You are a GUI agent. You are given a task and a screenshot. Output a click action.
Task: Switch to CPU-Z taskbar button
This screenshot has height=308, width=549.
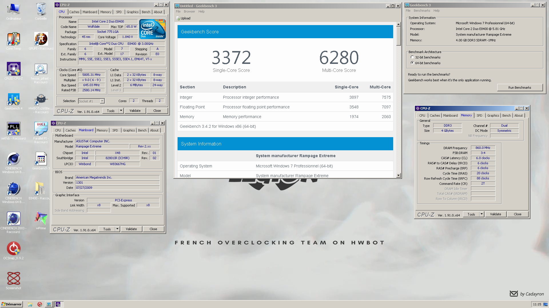(x=58, y=304)
